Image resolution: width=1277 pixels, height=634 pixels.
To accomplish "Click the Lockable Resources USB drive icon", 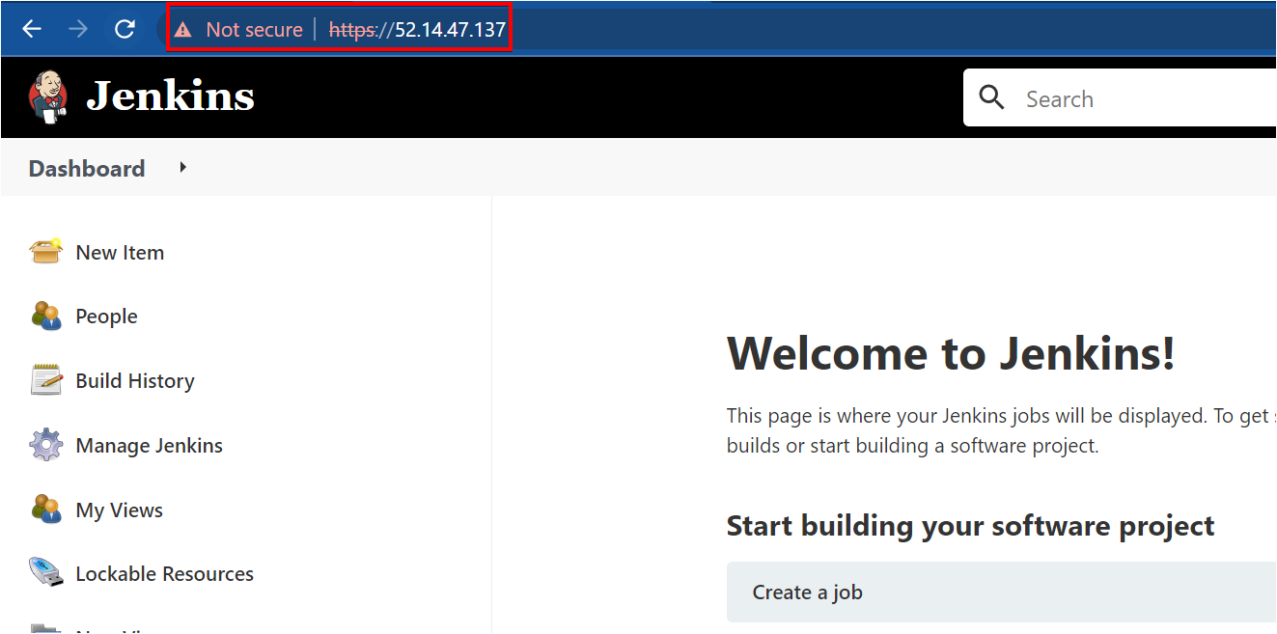I will coord(46,571).
